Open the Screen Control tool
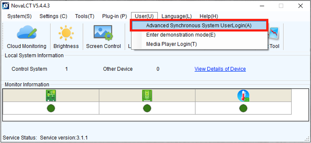 click(x=103, y=37)
